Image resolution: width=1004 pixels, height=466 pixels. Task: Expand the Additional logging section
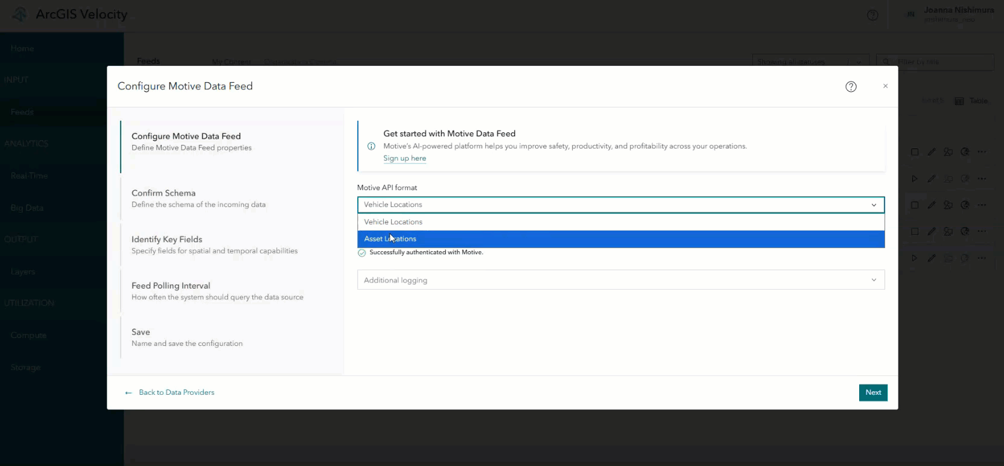click(x=621, y=280)
